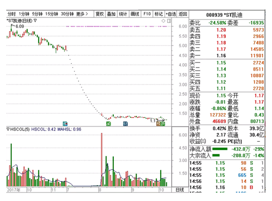Click the 卖一 price 1.16
The width and height of the screenshot is (272, 201).
221,55
